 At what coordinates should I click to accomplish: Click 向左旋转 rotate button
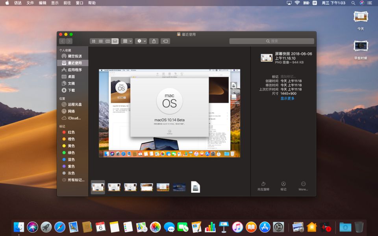263,186
